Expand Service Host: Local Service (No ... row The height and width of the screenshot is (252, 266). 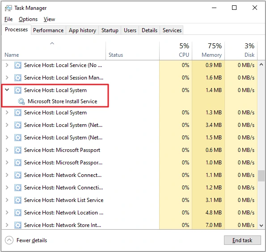pos(7,65)
